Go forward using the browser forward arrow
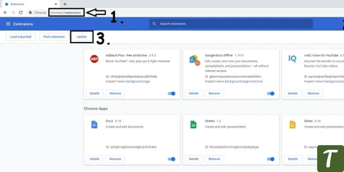 (x=13, y=13)
